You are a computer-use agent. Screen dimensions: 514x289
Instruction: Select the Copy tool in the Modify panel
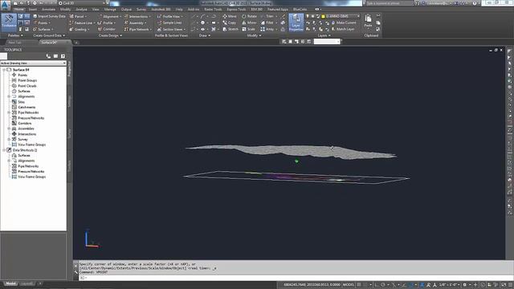229,22
